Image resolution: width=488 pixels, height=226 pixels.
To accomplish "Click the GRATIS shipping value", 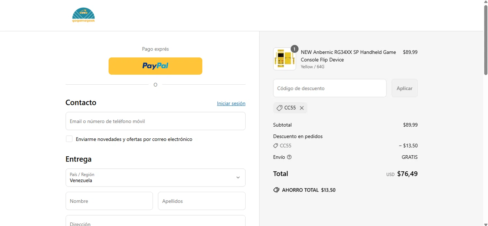I will point(410,157).
